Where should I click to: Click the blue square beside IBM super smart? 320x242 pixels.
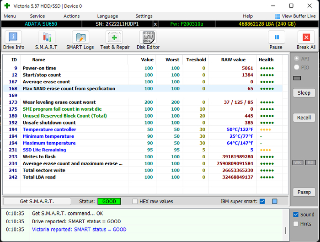(x=274, y=201)
